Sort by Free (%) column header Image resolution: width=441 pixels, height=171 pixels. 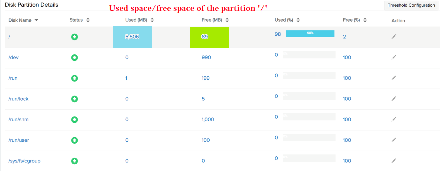pyautogui.click(x=365, y=20)
